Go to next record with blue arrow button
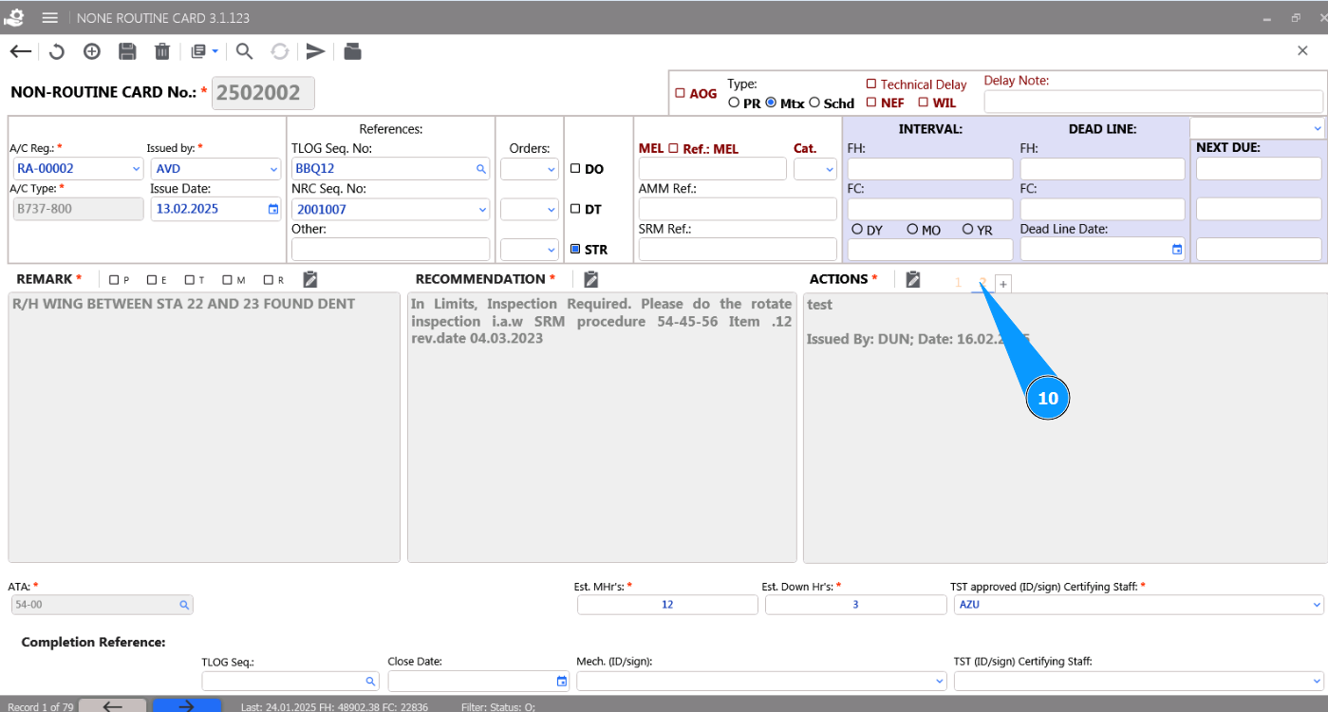The height and width of the screenshot is (712, 1328). 187,705
